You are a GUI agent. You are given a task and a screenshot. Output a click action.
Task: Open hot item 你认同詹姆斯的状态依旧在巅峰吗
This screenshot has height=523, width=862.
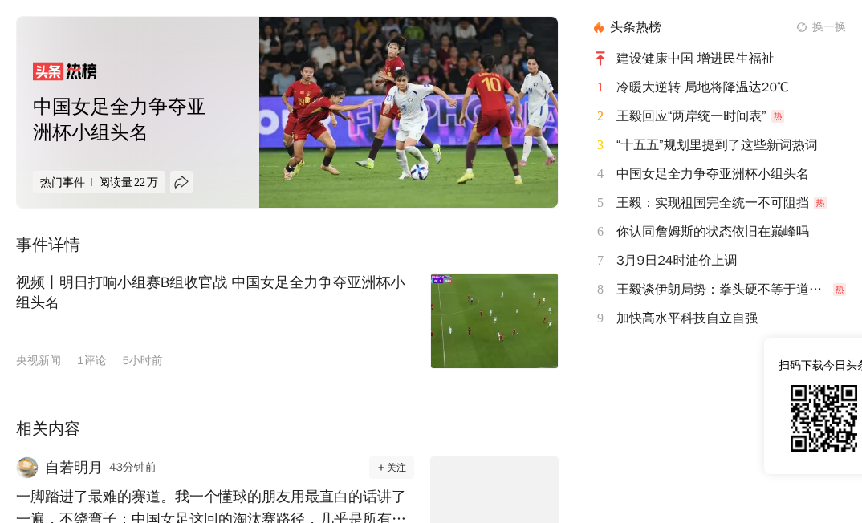point(713,232)
